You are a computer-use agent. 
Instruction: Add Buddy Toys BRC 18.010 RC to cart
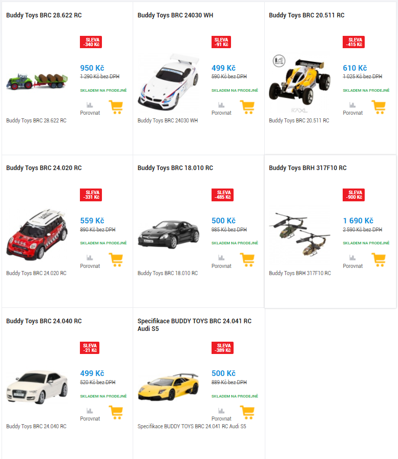point(247,260)
